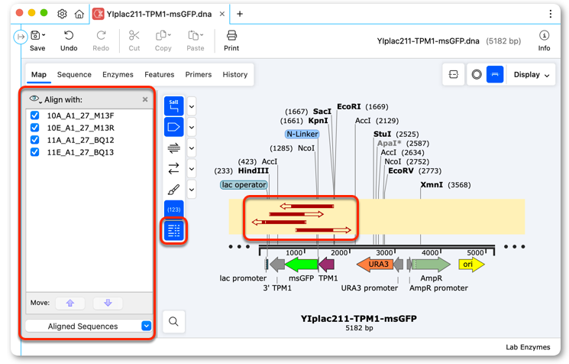Select the Map tab

point(38,74)
